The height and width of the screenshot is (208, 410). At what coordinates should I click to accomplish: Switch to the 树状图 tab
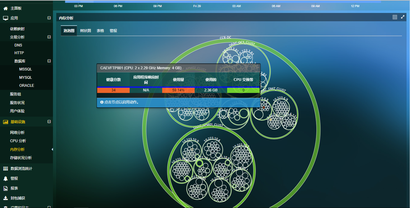(85, 31)
